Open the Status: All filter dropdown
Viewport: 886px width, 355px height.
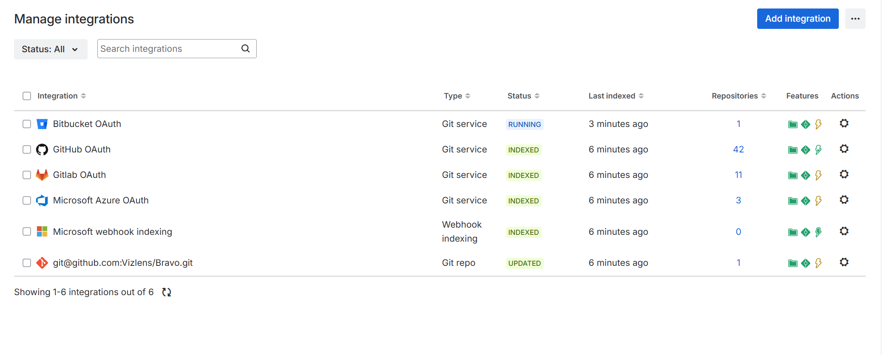51,49
